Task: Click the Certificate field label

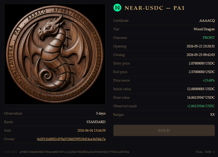Action: pos(121,20)
